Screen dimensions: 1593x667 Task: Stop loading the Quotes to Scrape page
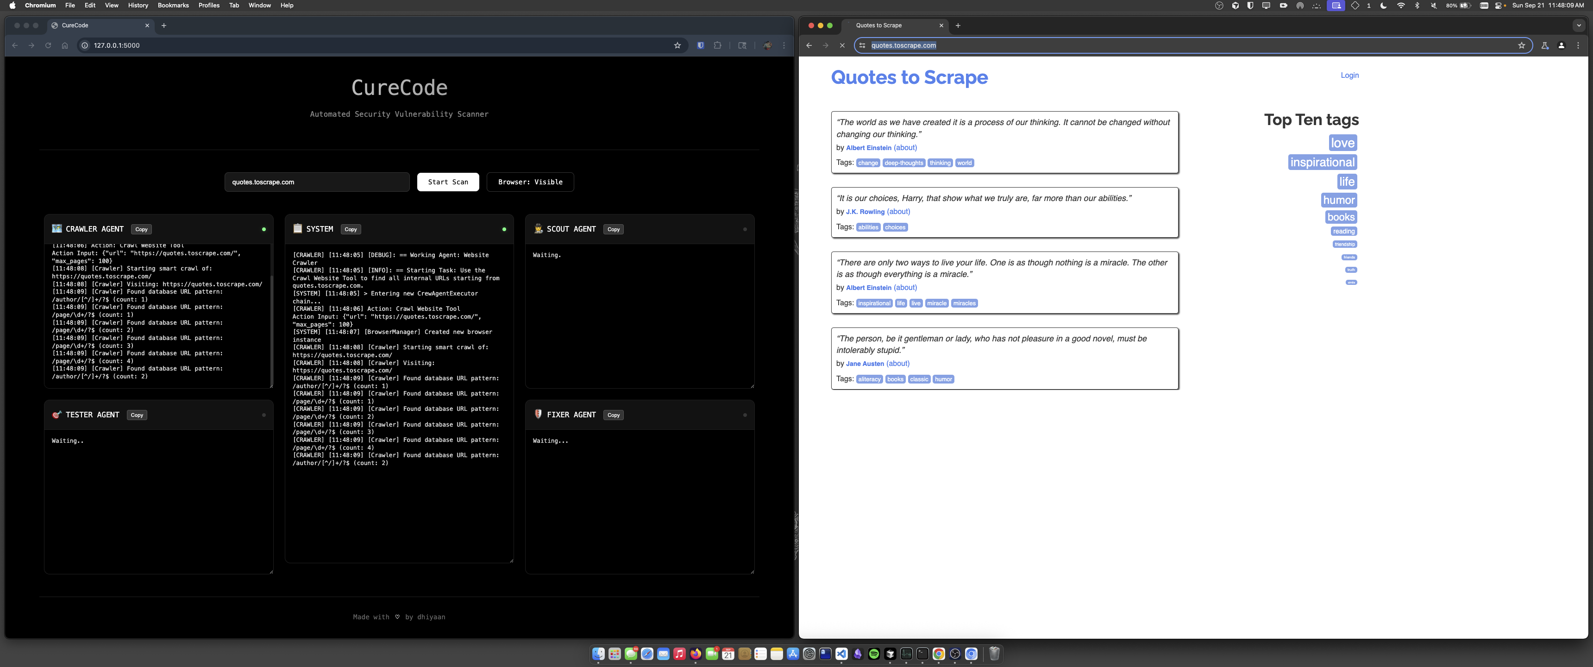coord(841,45)
